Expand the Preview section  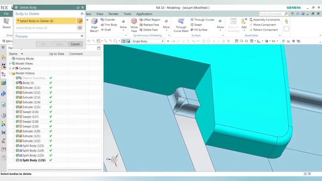pyautogui.click(x=82, y=36)
